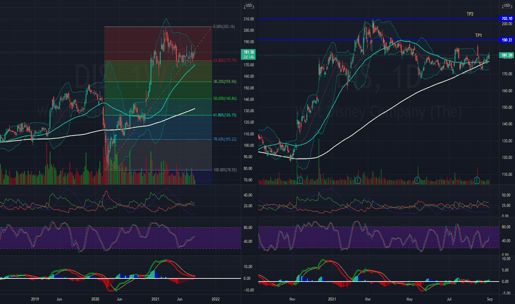The image size is (515, 304).
Task: Click -5.00 on daily MACD scale
Action: tap(506, 293)
